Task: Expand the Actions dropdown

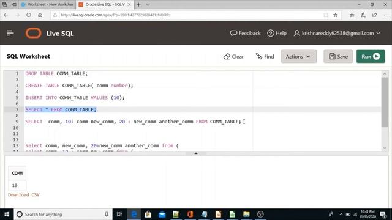Action: tap(298, 56)
